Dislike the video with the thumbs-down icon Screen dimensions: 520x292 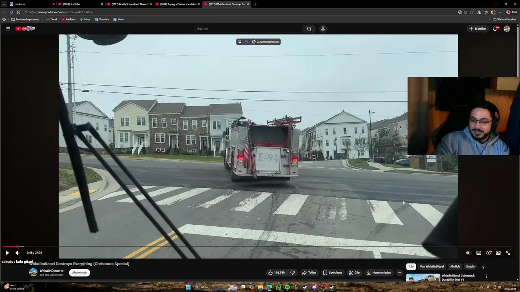tap(292, 273)
